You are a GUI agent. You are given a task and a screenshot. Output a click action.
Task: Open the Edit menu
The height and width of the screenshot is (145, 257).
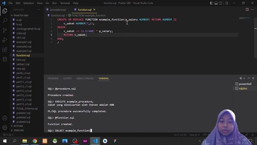pos(18,3)
